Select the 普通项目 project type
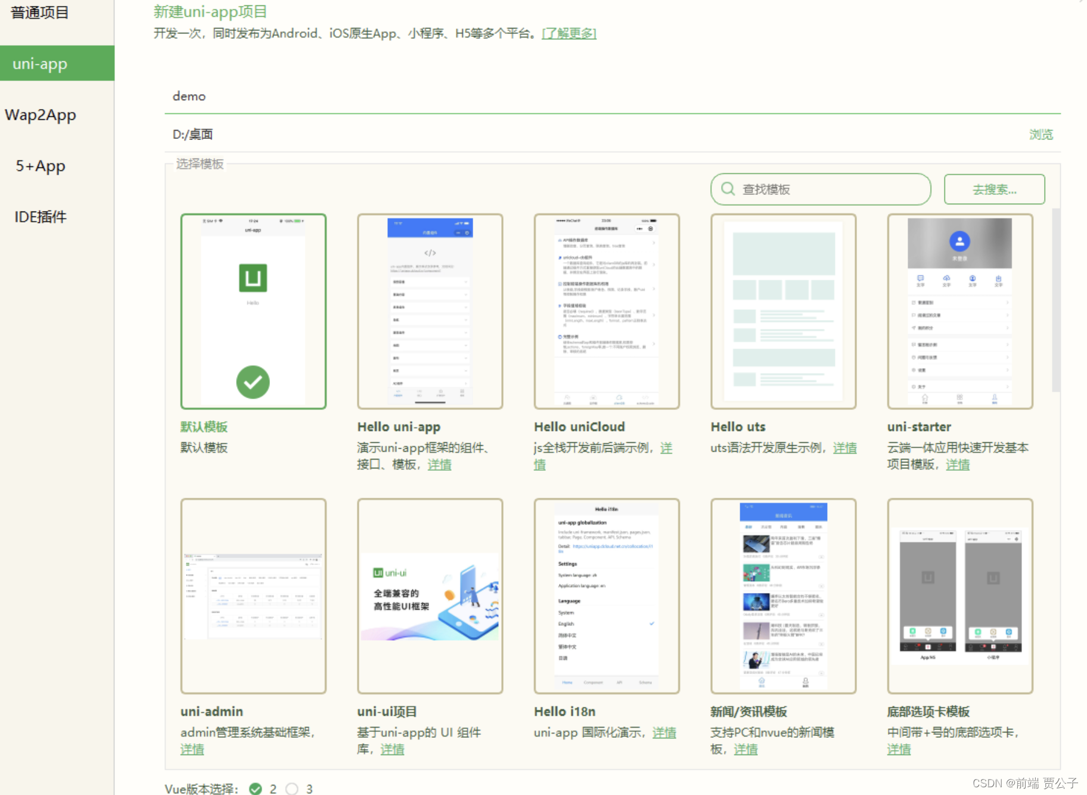This screenshot has height=795, width=1087. click(x=40, y=13)
